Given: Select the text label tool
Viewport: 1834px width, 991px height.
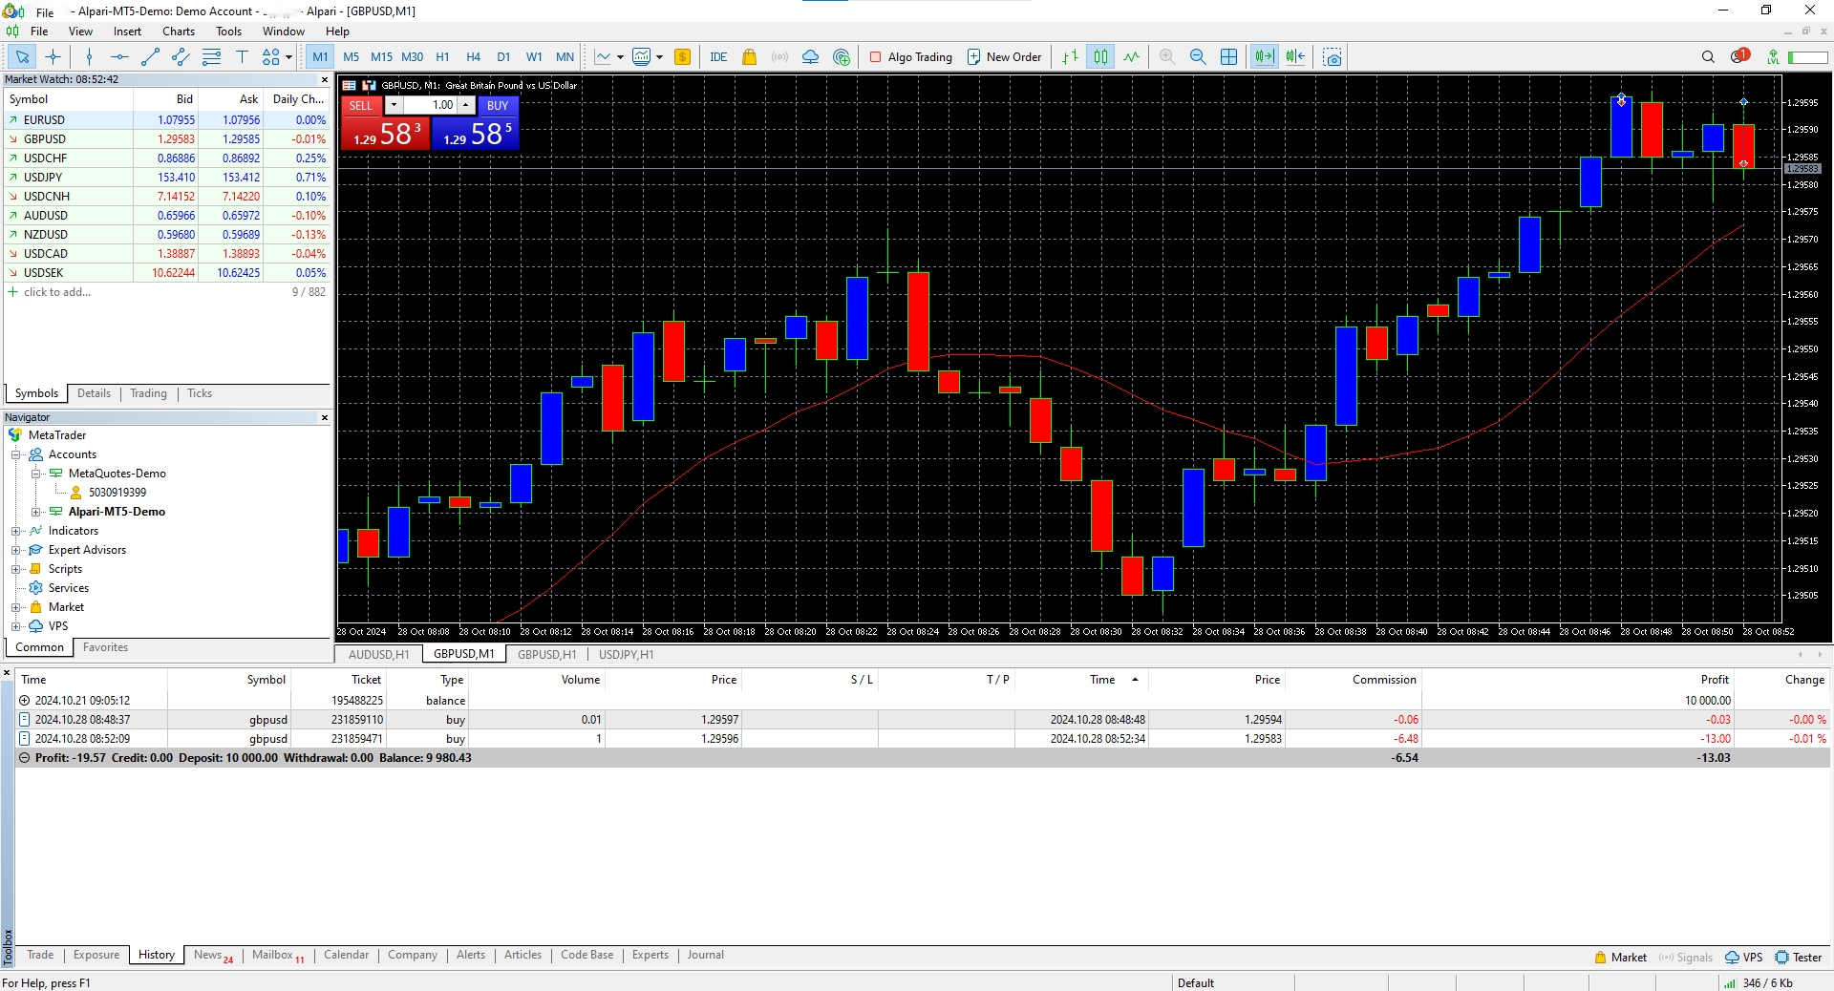Looking at the screenshot, I should [242, 57].
